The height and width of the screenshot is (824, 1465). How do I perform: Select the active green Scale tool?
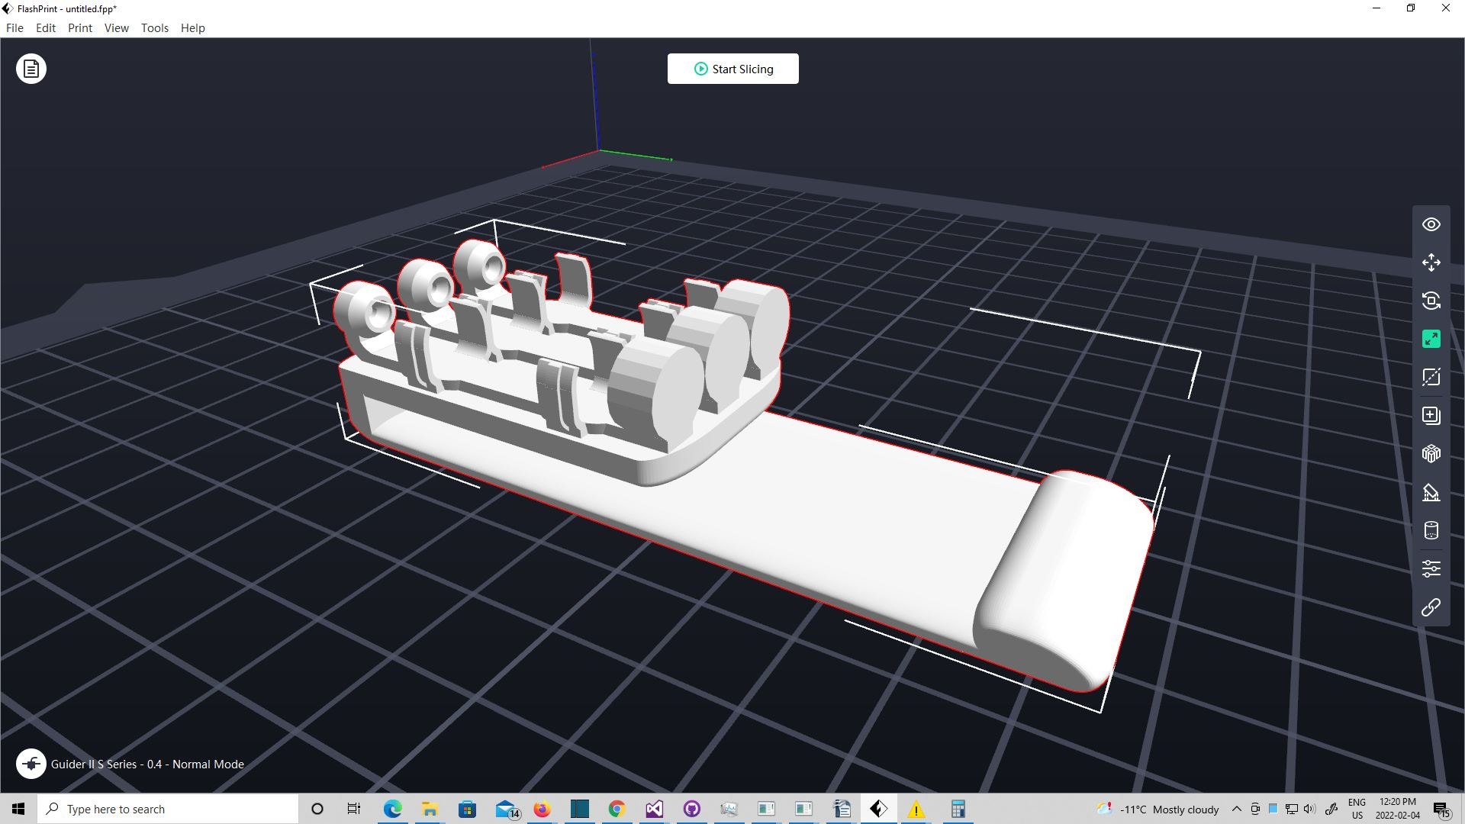coord(1431,339)
